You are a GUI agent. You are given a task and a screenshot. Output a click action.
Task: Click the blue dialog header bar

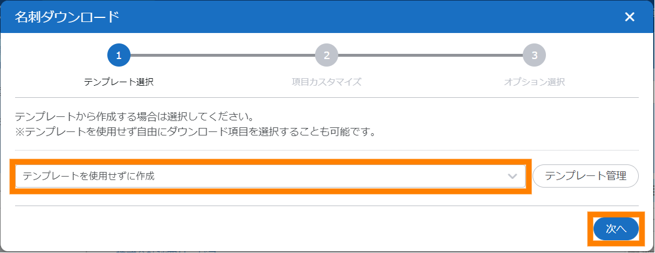pos(348,17)
